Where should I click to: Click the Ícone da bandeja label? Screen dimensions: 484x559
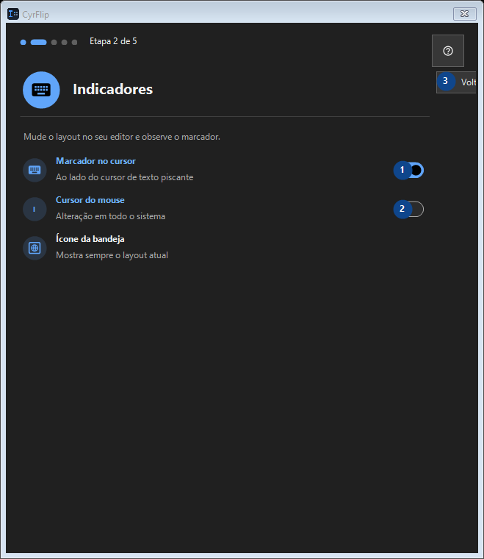[x=90, y=239]
